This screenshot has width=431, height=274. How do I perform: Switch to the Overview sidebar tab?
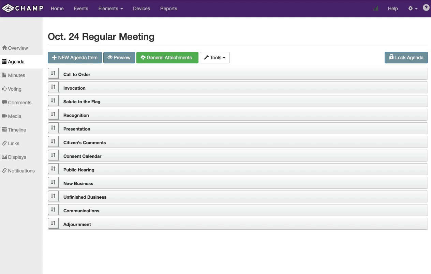[21, 48]
